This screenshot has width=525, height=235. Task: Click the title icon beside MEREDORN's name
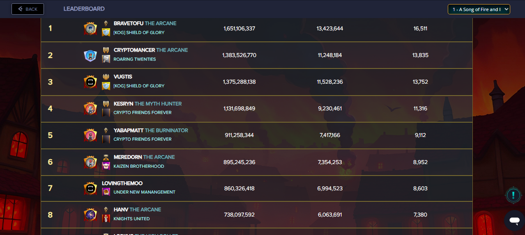point(106,157)
